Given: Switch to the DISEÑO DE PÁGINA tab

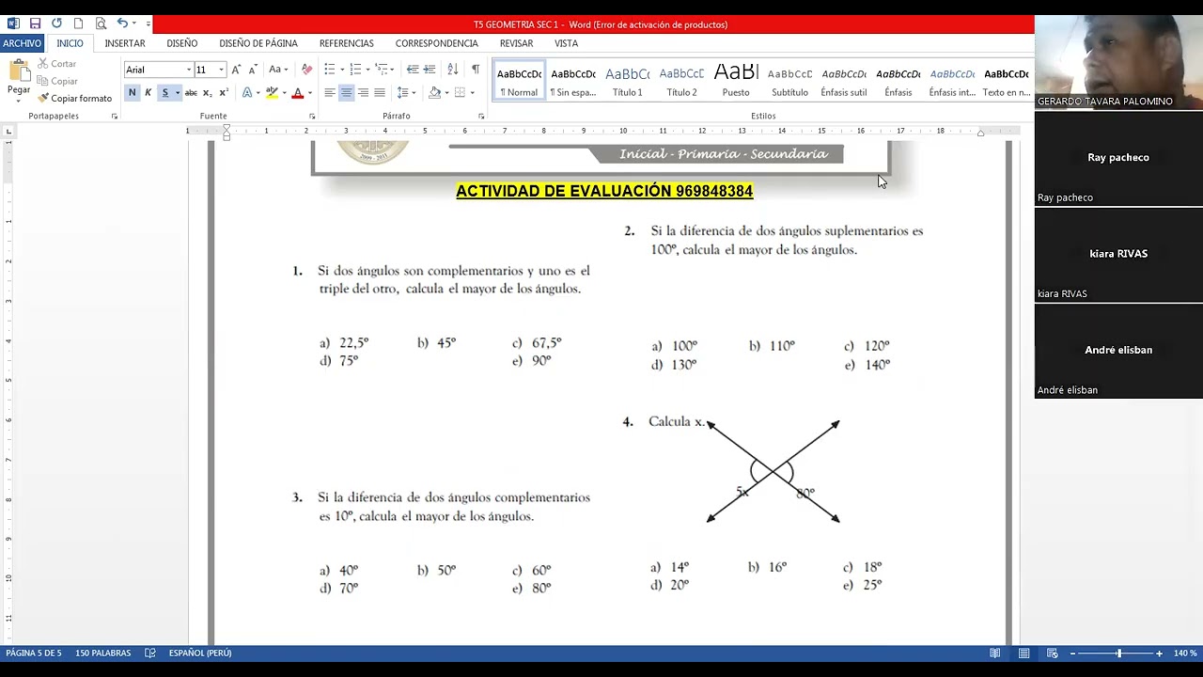Looking at the screenshot, I should (258, 43).
